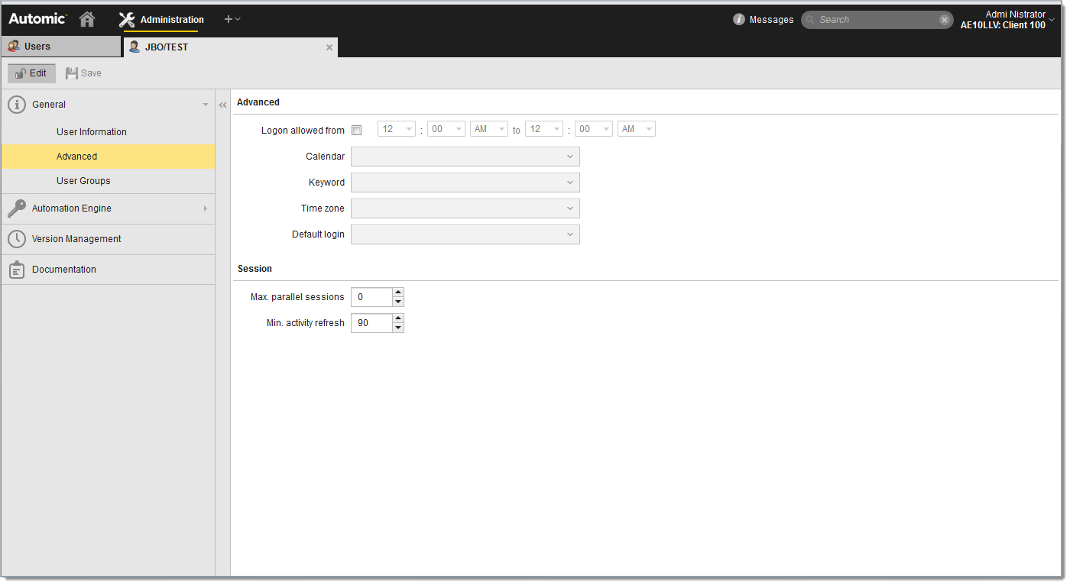Screen dimensions: 1070x585
Task: Click the wrench icon next to Administration
Action: tap(126, 19)
